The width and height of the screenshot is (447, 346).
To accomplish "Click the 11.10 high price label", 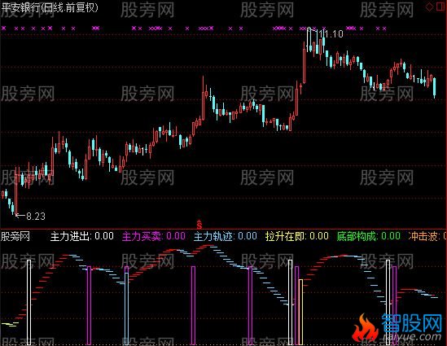I will click(331, 34).
